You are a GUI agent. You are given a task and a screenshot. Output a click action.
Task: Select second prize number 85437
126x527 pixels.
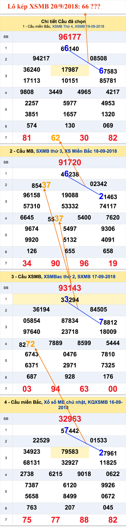pos(41,185)
